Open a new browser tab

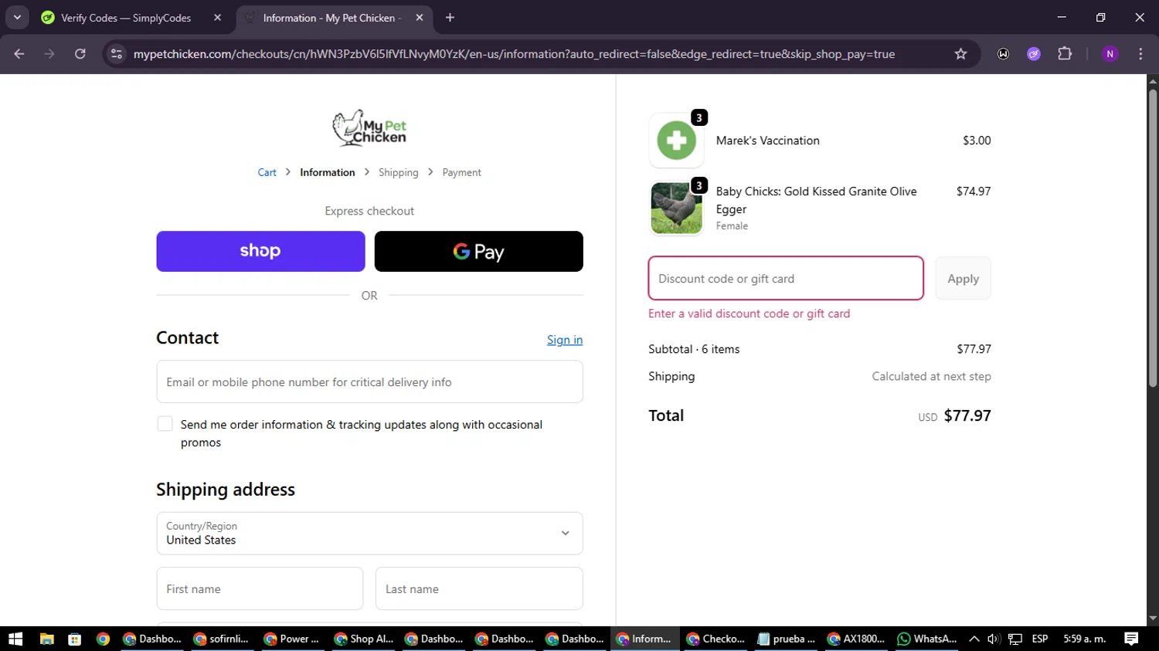(x=450, y=17)
